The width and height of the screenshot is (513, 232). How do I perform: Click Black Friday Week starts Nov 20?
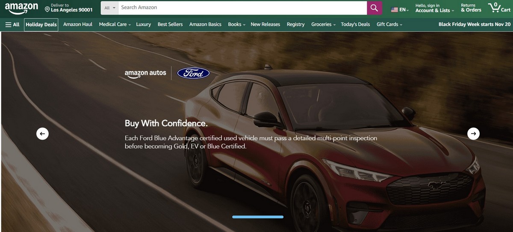(x=475, y=24)
